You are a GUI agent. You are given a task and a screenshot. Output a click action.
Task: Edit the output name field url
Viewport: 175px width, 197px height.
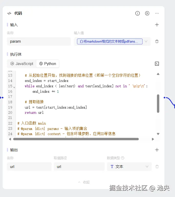tap(29, 167)
